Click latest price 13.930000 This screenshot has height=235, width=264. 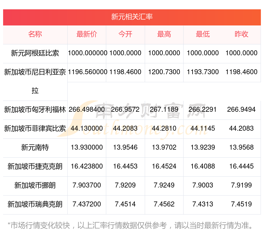coord(87,147)
